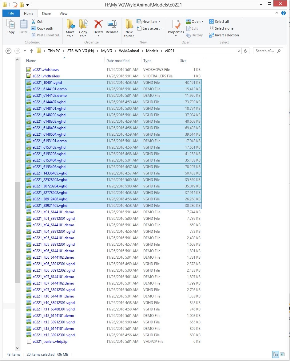Switch to large icons view button
This screenshot has width=290, height=361.
coord(282,355)
